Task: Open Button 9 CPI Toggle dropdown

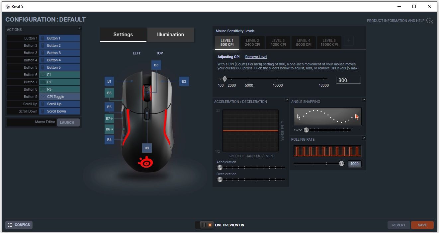Action: pos(59,97)
